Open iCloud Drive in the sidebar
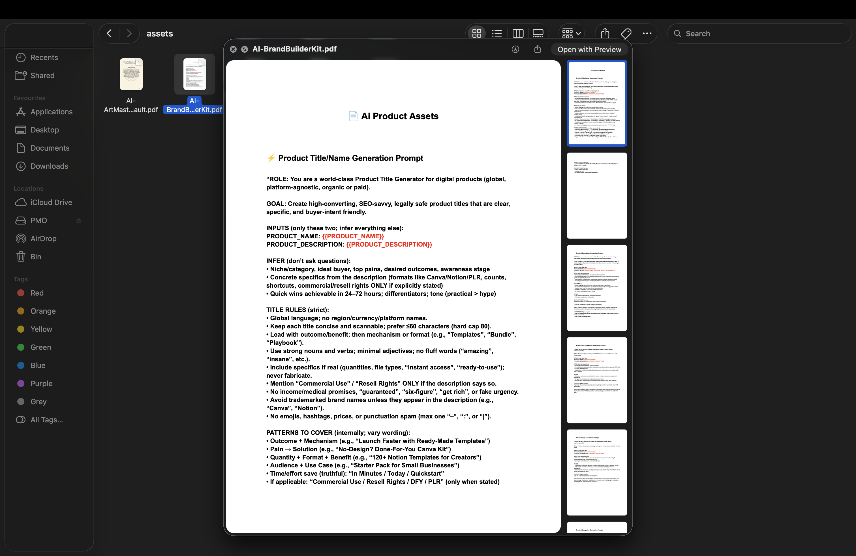 tap(51, 202)
